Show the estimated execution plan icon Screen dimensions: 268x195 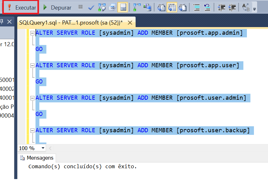pos(102,7)
